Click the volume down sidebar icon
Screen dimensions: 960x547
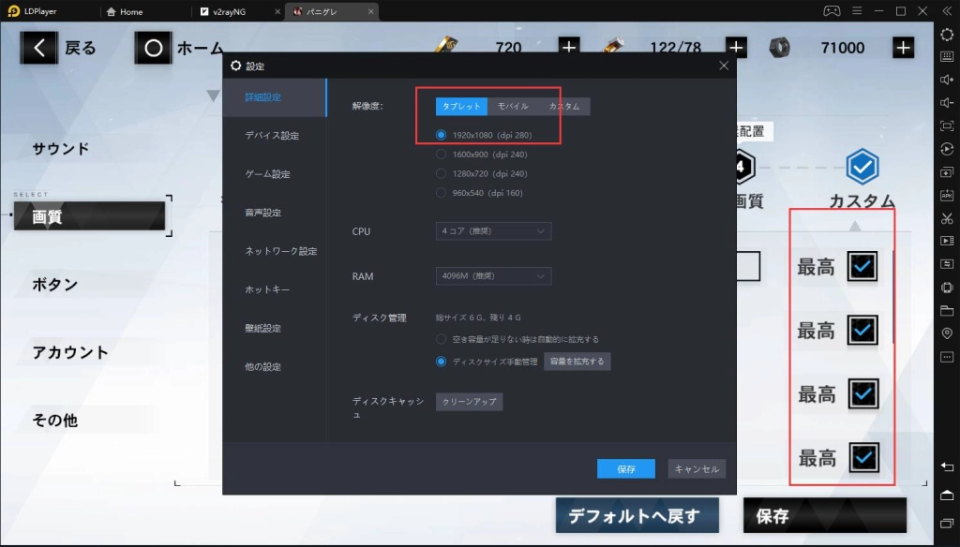coord(947,103)
